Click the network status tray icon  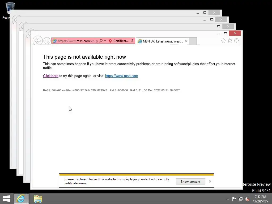coord(241,199)
